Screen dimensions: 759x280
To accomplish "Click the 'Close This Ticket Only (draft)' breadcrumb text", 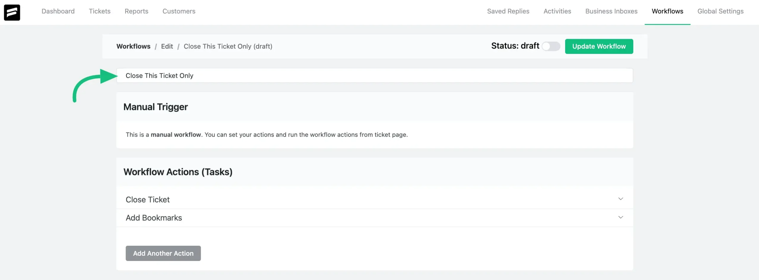I will tap(228, 46).
